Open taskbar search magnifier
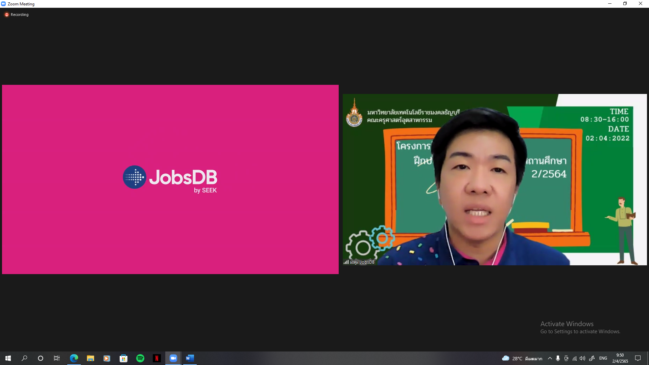 [x=24, y=358]
